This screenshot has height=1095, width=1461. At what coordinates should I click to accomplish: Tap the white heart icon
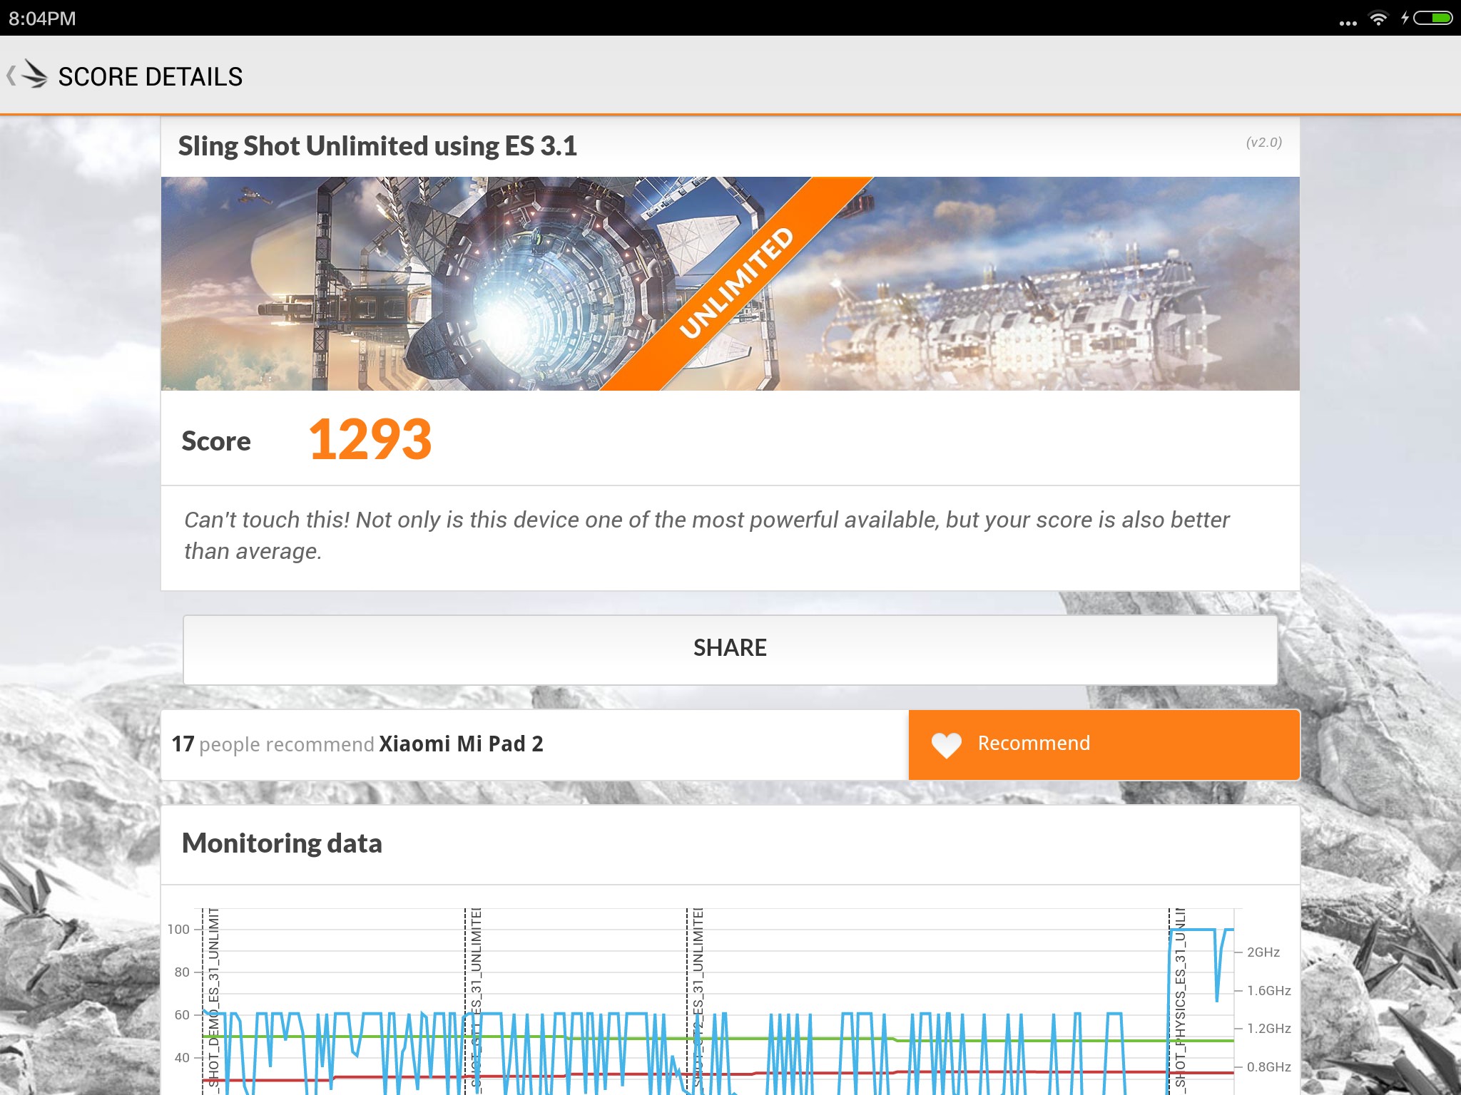[947, 745]
